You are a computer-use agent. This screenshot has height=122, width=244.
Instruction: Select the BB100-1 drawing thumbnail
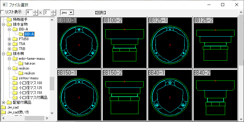79,43
